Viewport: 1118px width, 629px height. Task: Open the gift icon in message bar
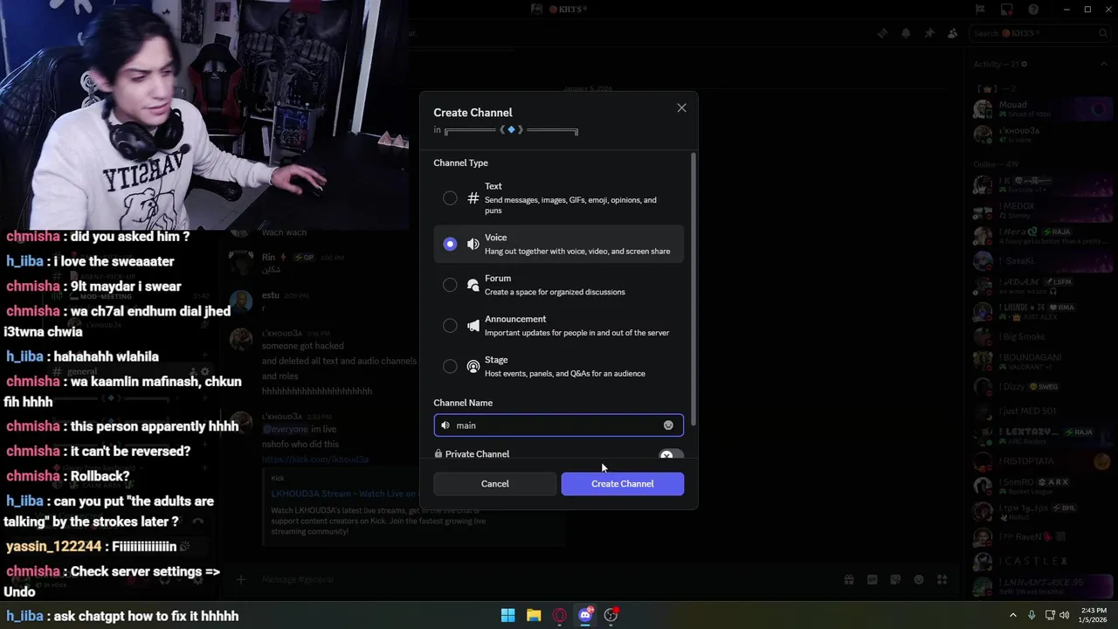(849, 579)
